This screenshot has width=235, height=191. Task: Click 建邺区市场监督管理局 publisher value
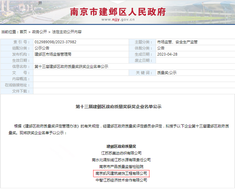click(53, 54)
